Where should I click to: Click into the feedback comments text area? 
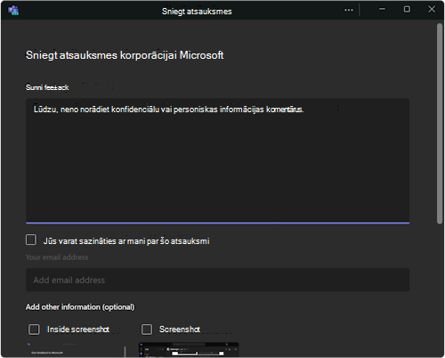[x=217, y=160]
